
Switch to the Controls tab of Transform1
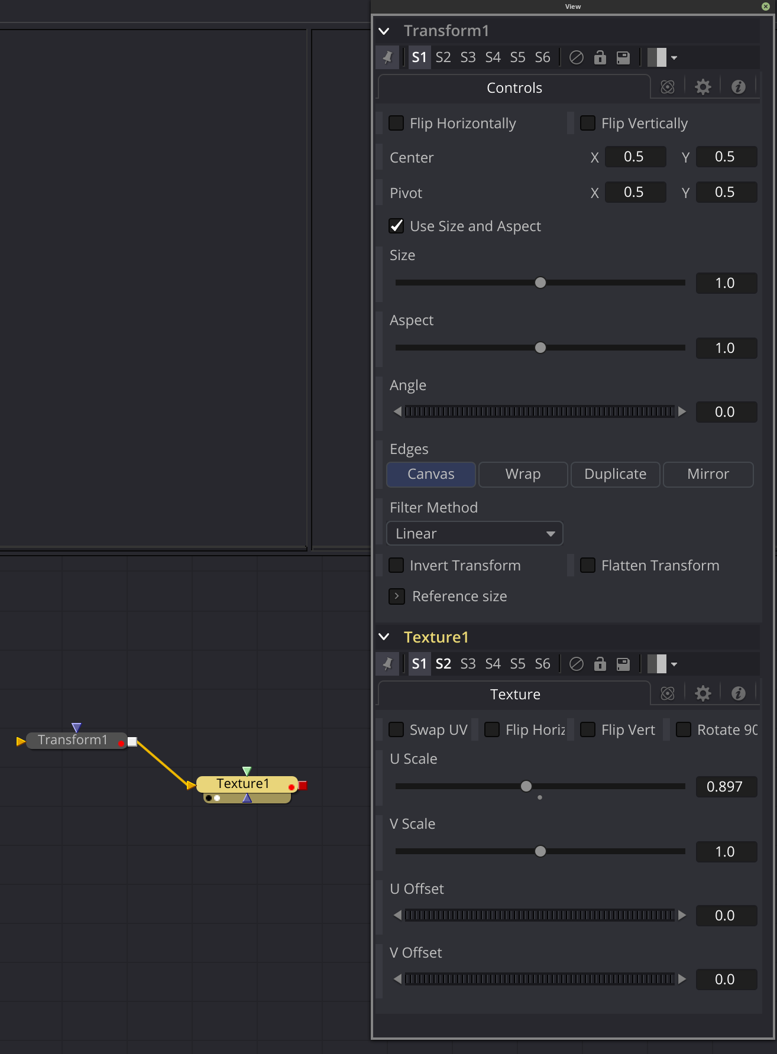click(514, 87)
